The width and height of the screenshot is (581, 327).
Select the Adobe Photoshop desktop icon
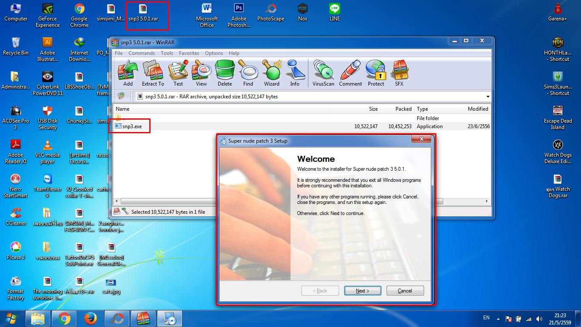(x=239, y=15)
